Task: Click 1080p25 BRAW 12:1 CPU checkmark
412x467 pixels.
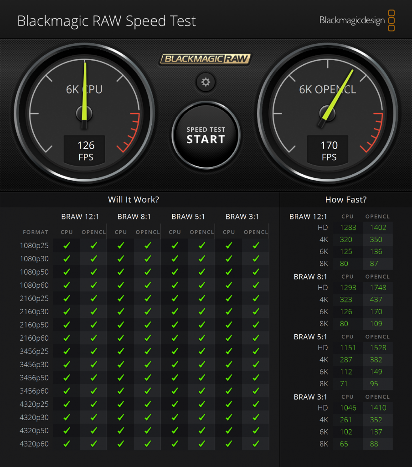Action: pos(67,245)
